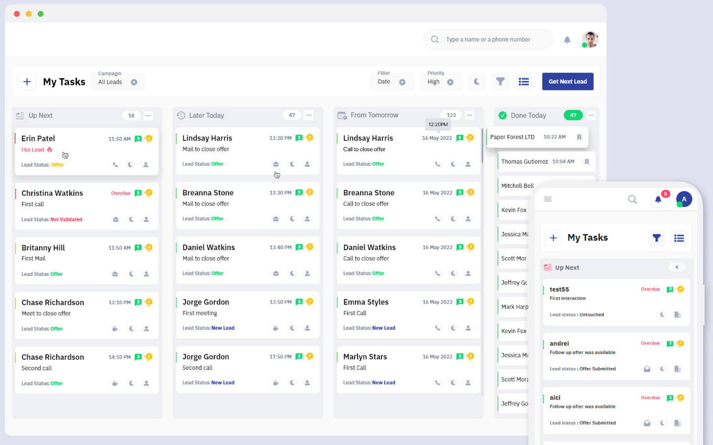Click the meeting icon on Jorge Gordon 13:50 PM card
This screenshot has height=445, width=713.
[x=276, y=328]
